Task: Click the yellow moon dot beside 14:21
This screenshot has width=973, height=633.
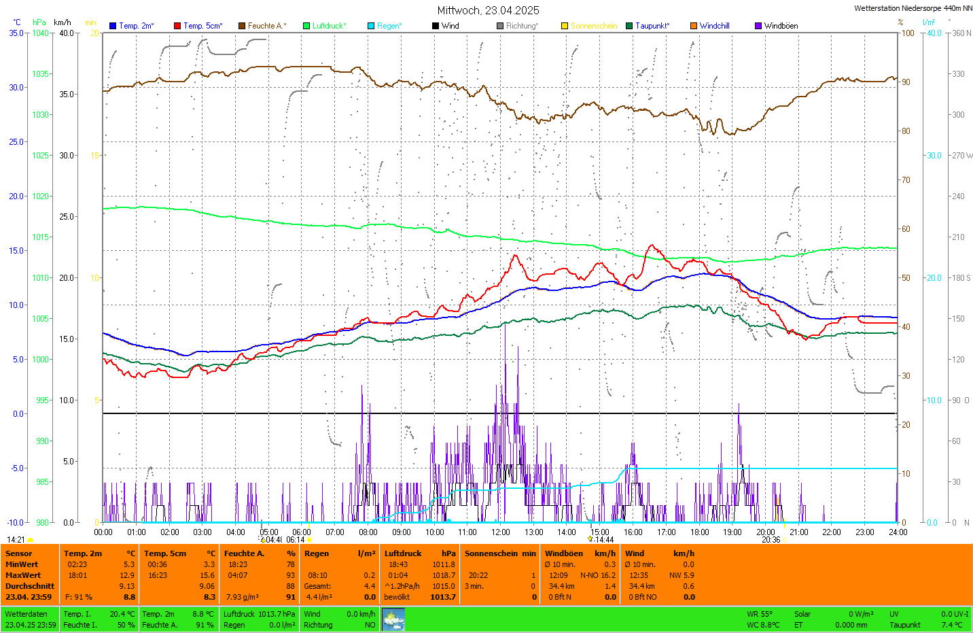Action: pos(30,540)
